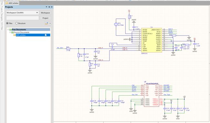210x123 pixels.
Task: Select resistor R20 symbol
Action: pos(90,65)
